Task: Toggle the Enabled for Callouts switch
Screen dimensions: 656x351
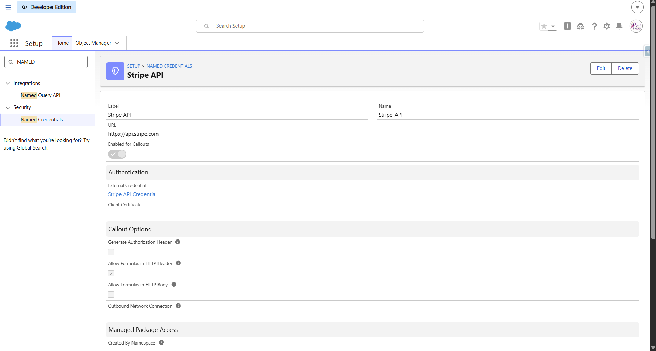Action: [117, 154]
